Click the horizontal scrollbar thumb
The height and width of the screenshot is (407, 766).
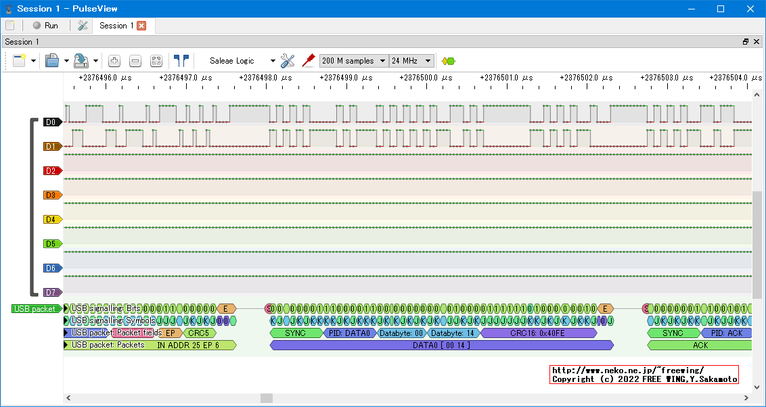coord(266,398)
